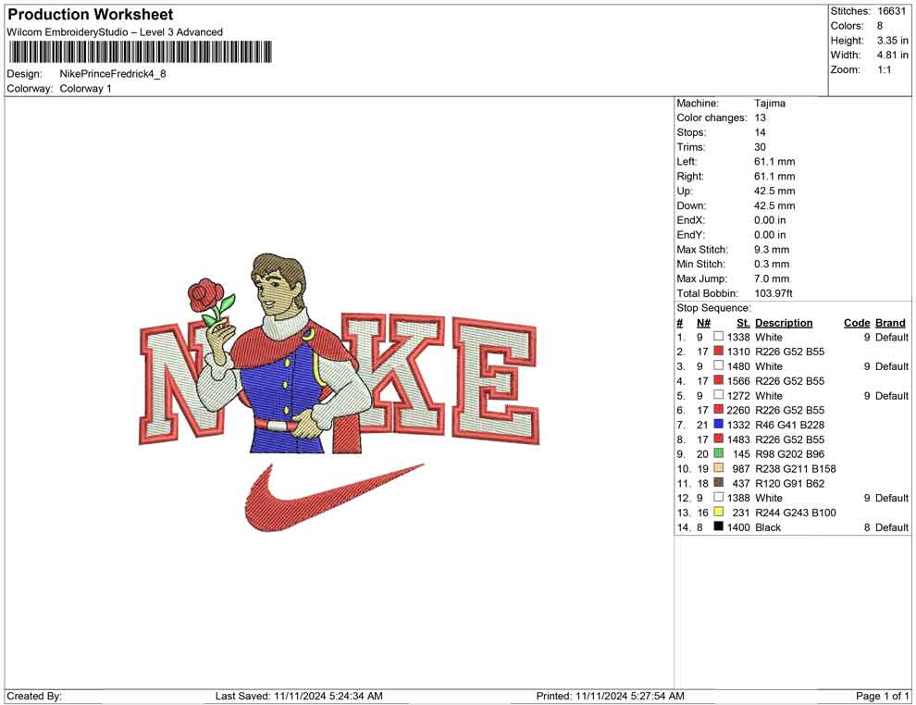Screen dimensions: 916x705
Task: Click the N# column header
Action: click(703, 322)
